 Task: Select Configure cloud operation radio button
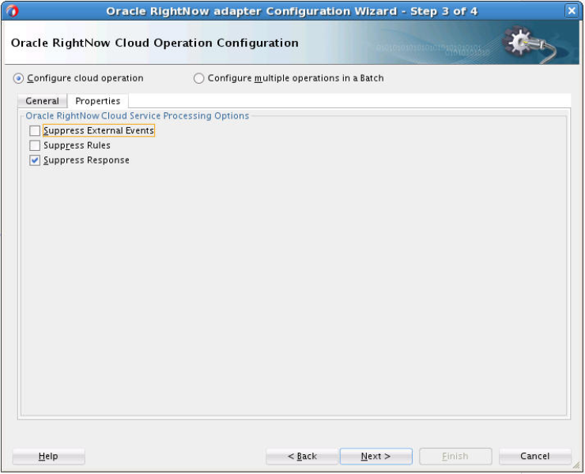[x=18, y=78]
